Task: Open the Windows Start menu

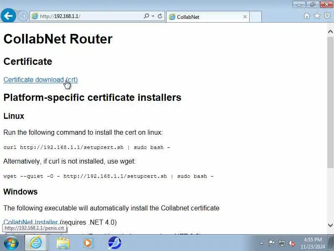Action: 11,243
